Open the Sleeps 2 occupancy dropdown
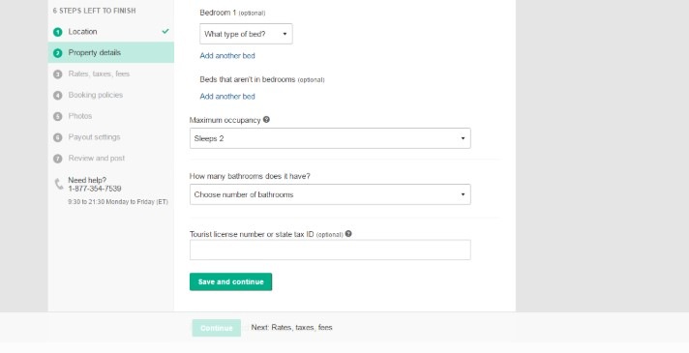Image resolution: width=689 pixels, height=353 pixels. pyautogui.click(x=330, y=138)
